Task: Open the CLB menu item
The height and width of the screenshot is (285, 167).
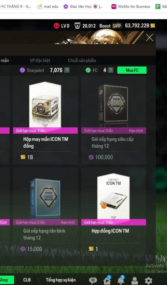Action: pyautogui.click(x=27, y=280)
